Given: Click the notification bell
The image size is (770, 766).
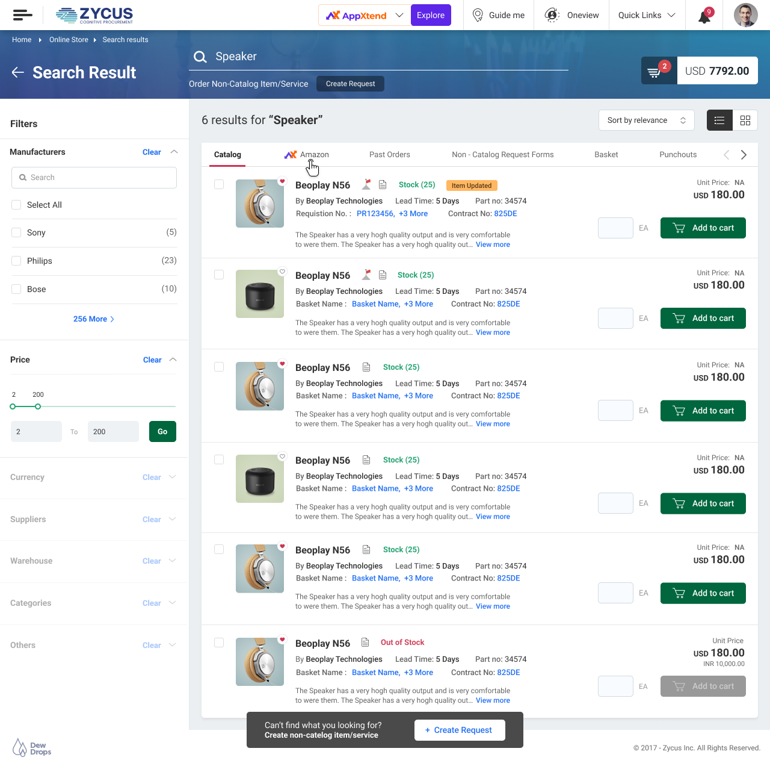Looking at the screenshot, I should point(703,15).
